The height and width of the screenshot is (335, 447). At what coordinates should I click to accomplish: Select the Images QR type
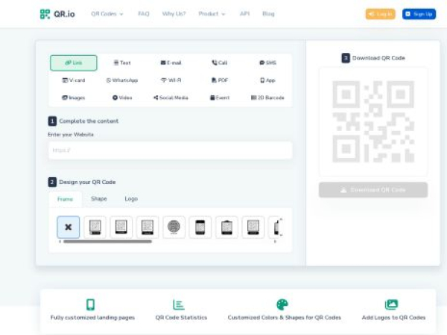pyautogui.click(x=74, y=98)
